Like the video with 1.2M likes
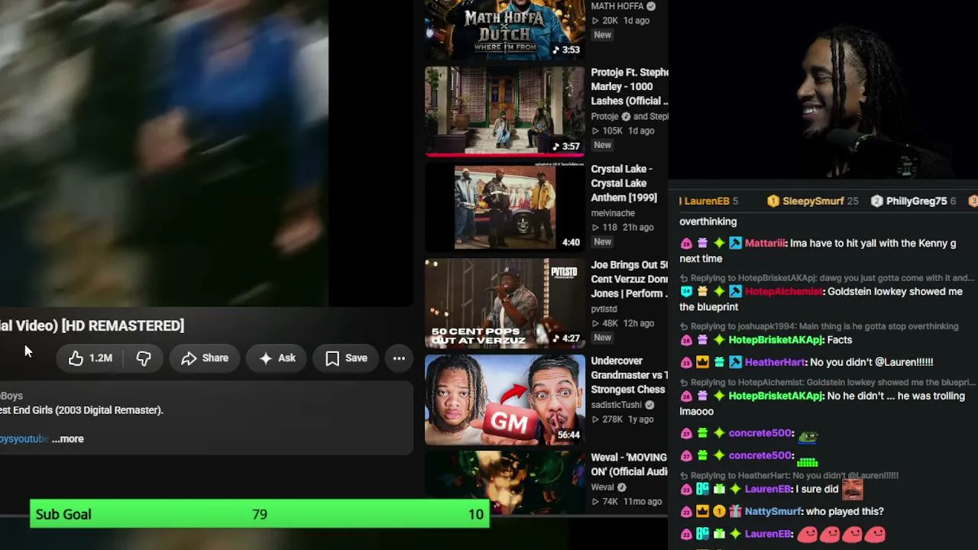The height and width of the screenshot is (550, 978). pyautogui.click(x=90, y=358)
